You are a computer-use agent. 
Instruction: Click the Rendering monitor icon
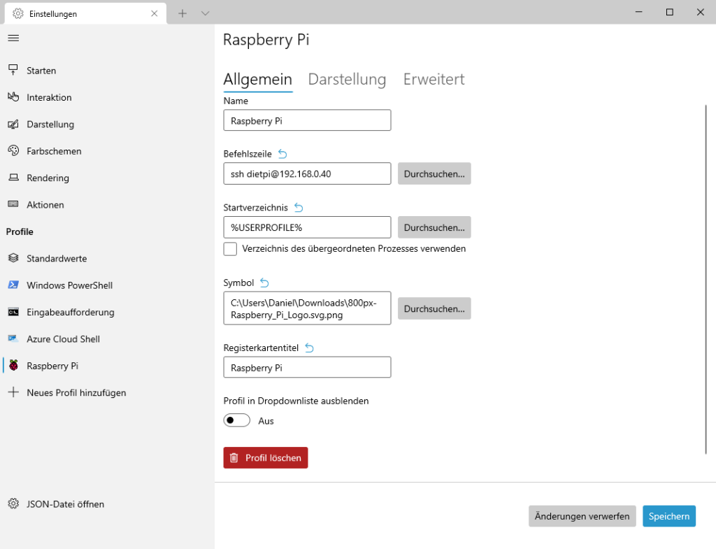(13, 177)
